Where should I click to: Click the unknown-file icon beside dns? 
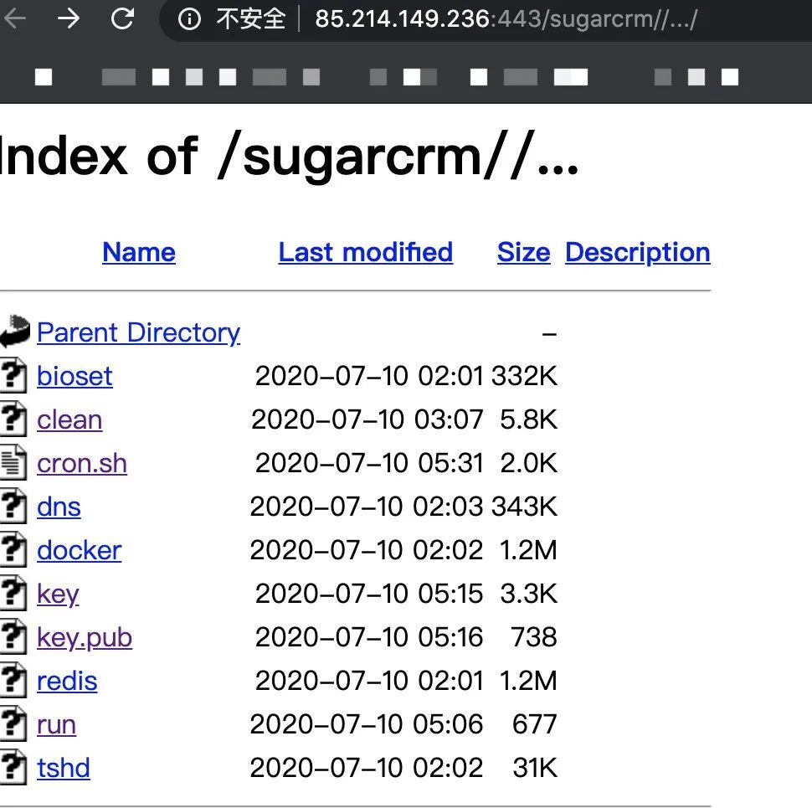pyautogui.click(x=13, y=506)
